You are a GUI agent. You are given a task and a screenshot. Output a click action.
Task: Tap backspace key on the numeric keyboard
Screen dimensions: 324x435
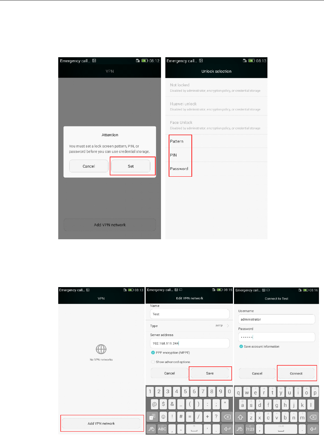(x=227, y=417)
